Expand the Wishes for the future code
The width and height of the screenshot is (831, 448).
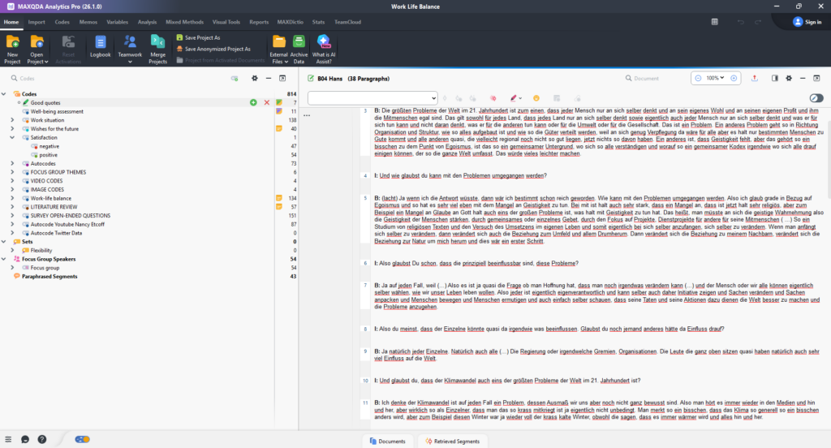click(x=12, y=129)
